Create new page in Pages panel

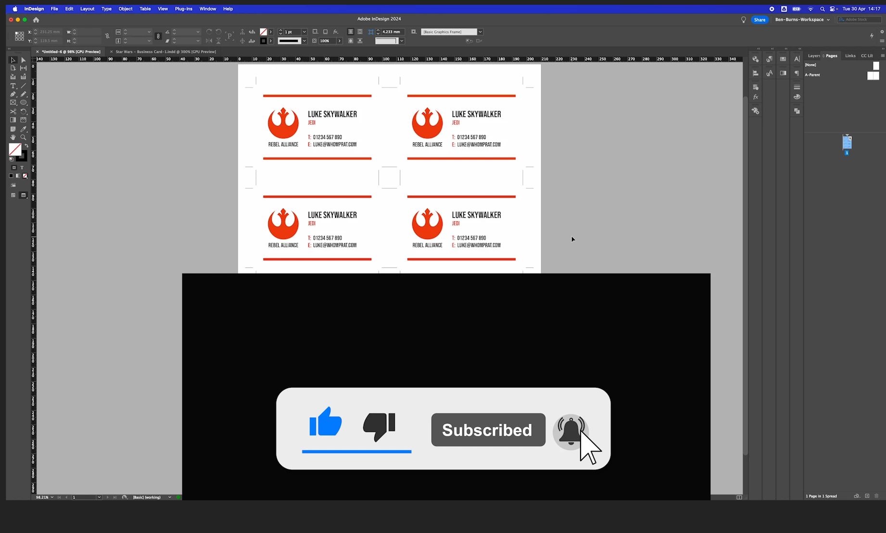point(867,496)
